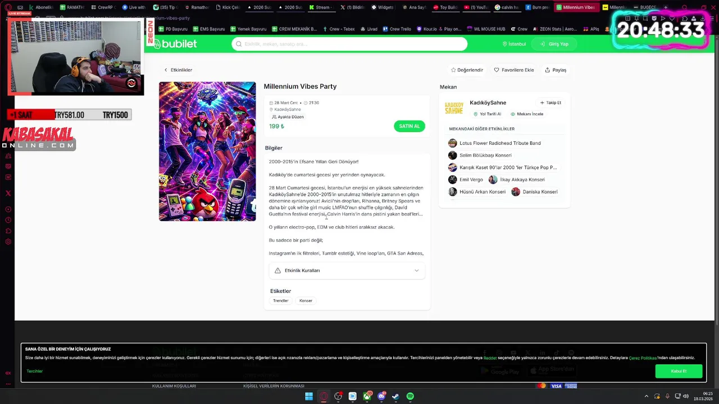Click the Emil Vergo avatar icon
The width and height of the screenshot is (719, 404).
point(453,180)
